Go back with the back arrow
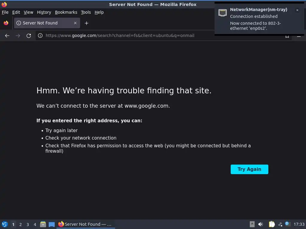Viewport: 306px width, 229px height. pyautogui.click(x=7, y=36)
